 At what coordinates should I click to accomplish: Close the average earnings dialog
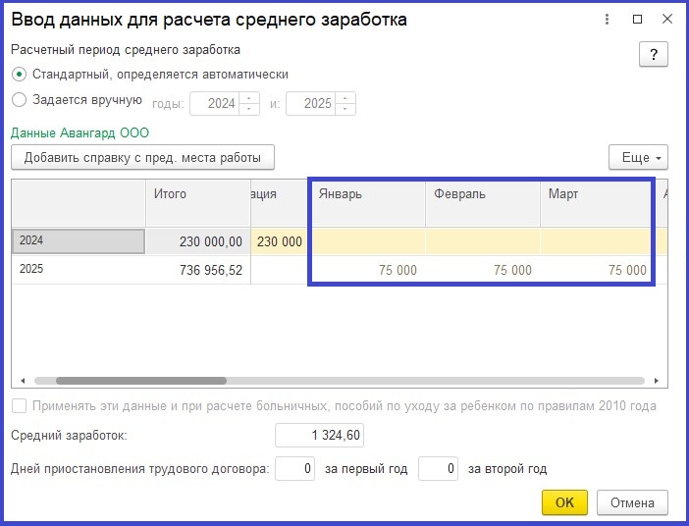click(x=666, y=19)
